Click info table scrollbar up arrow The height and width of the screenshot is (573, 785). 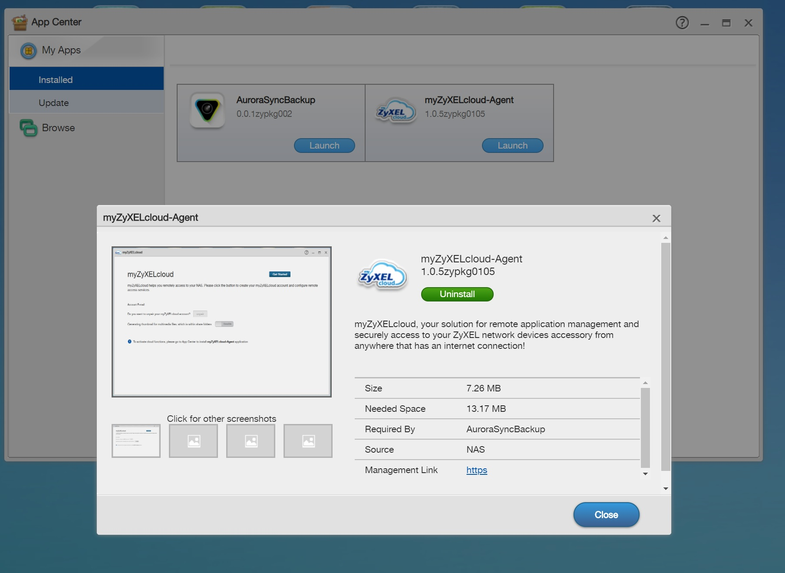[645, 383]
